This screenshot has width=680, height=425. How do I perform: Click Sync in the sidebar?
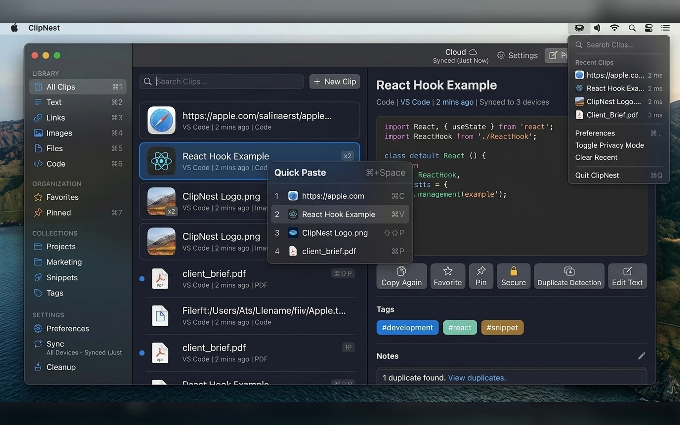(78, 347)
